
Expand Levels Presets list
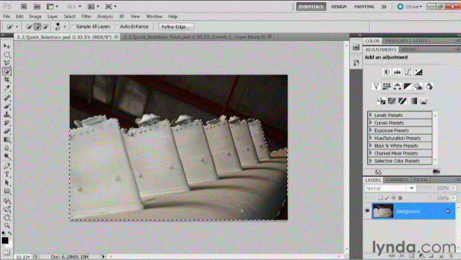tap(370, 115)
